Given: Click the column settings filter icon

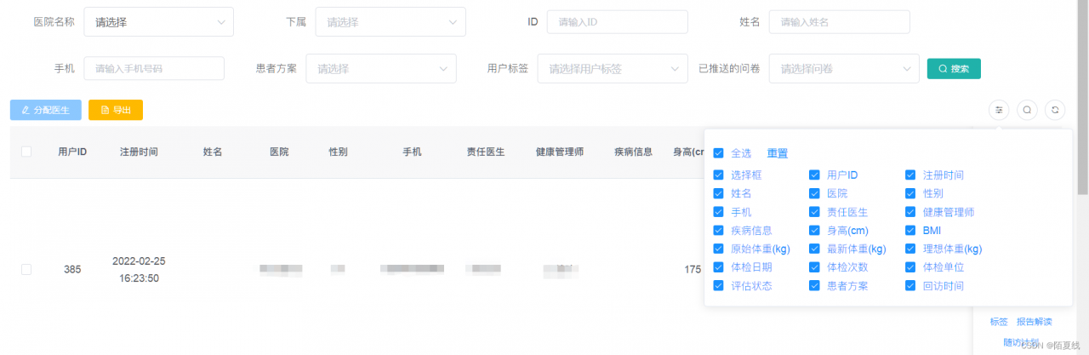Looking at the screenshot, I should [999, 110].
